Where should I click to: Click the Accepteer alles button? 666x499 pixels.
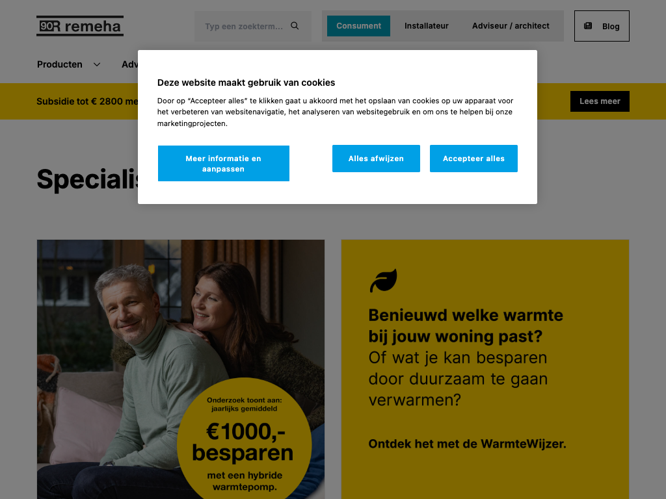click(473, 159)
